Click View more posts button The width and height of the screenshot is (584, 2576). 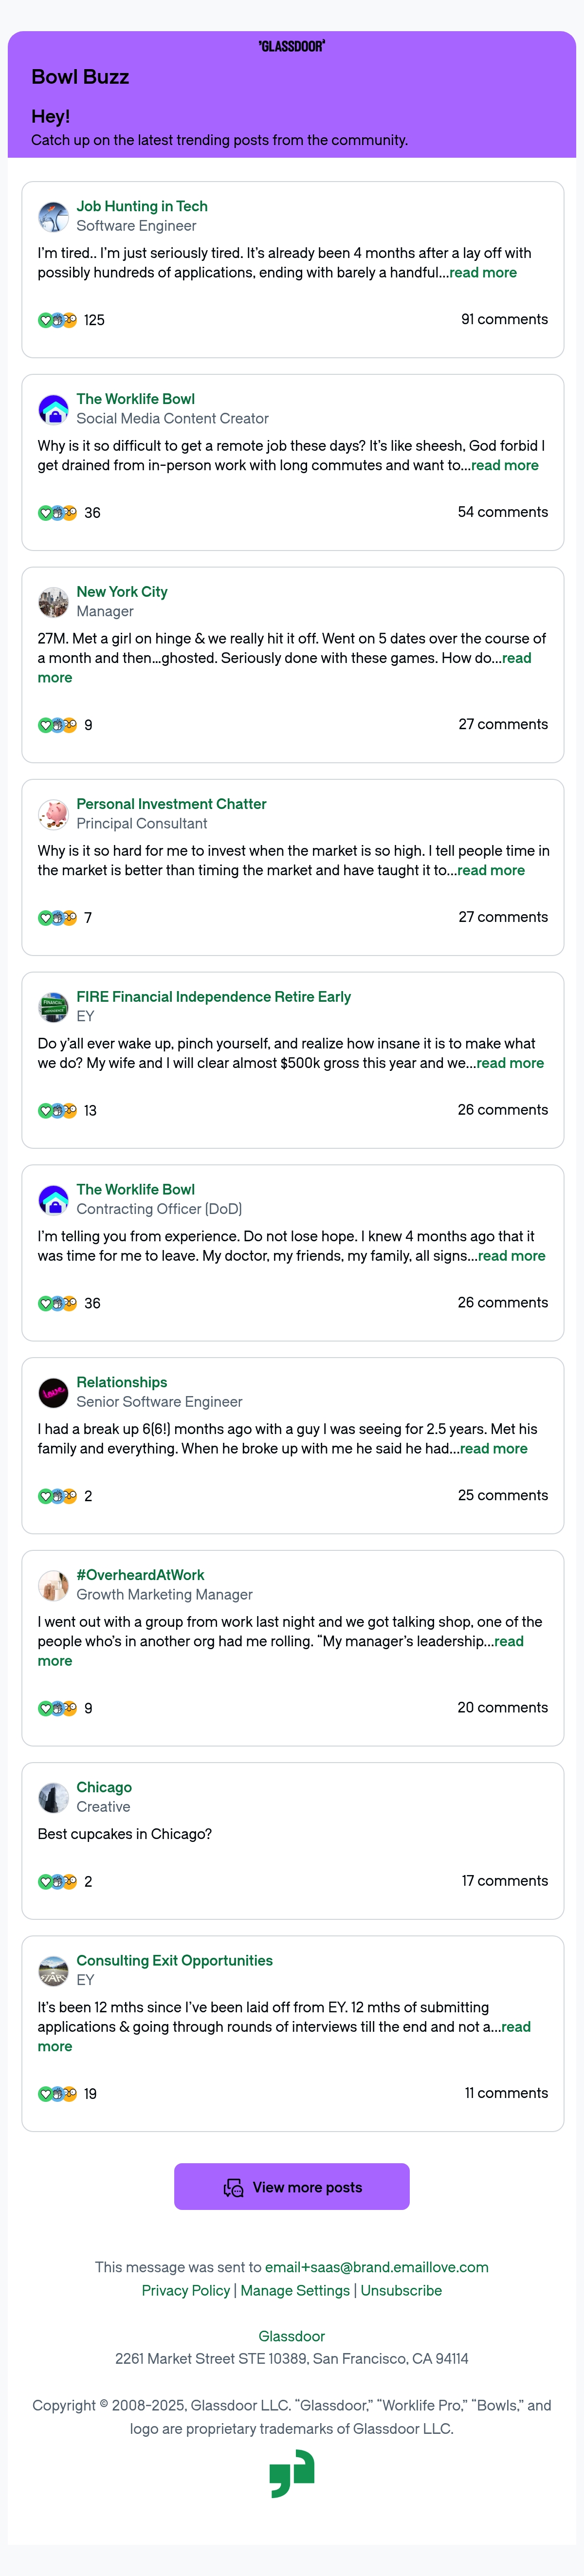tap(292, 2187)
